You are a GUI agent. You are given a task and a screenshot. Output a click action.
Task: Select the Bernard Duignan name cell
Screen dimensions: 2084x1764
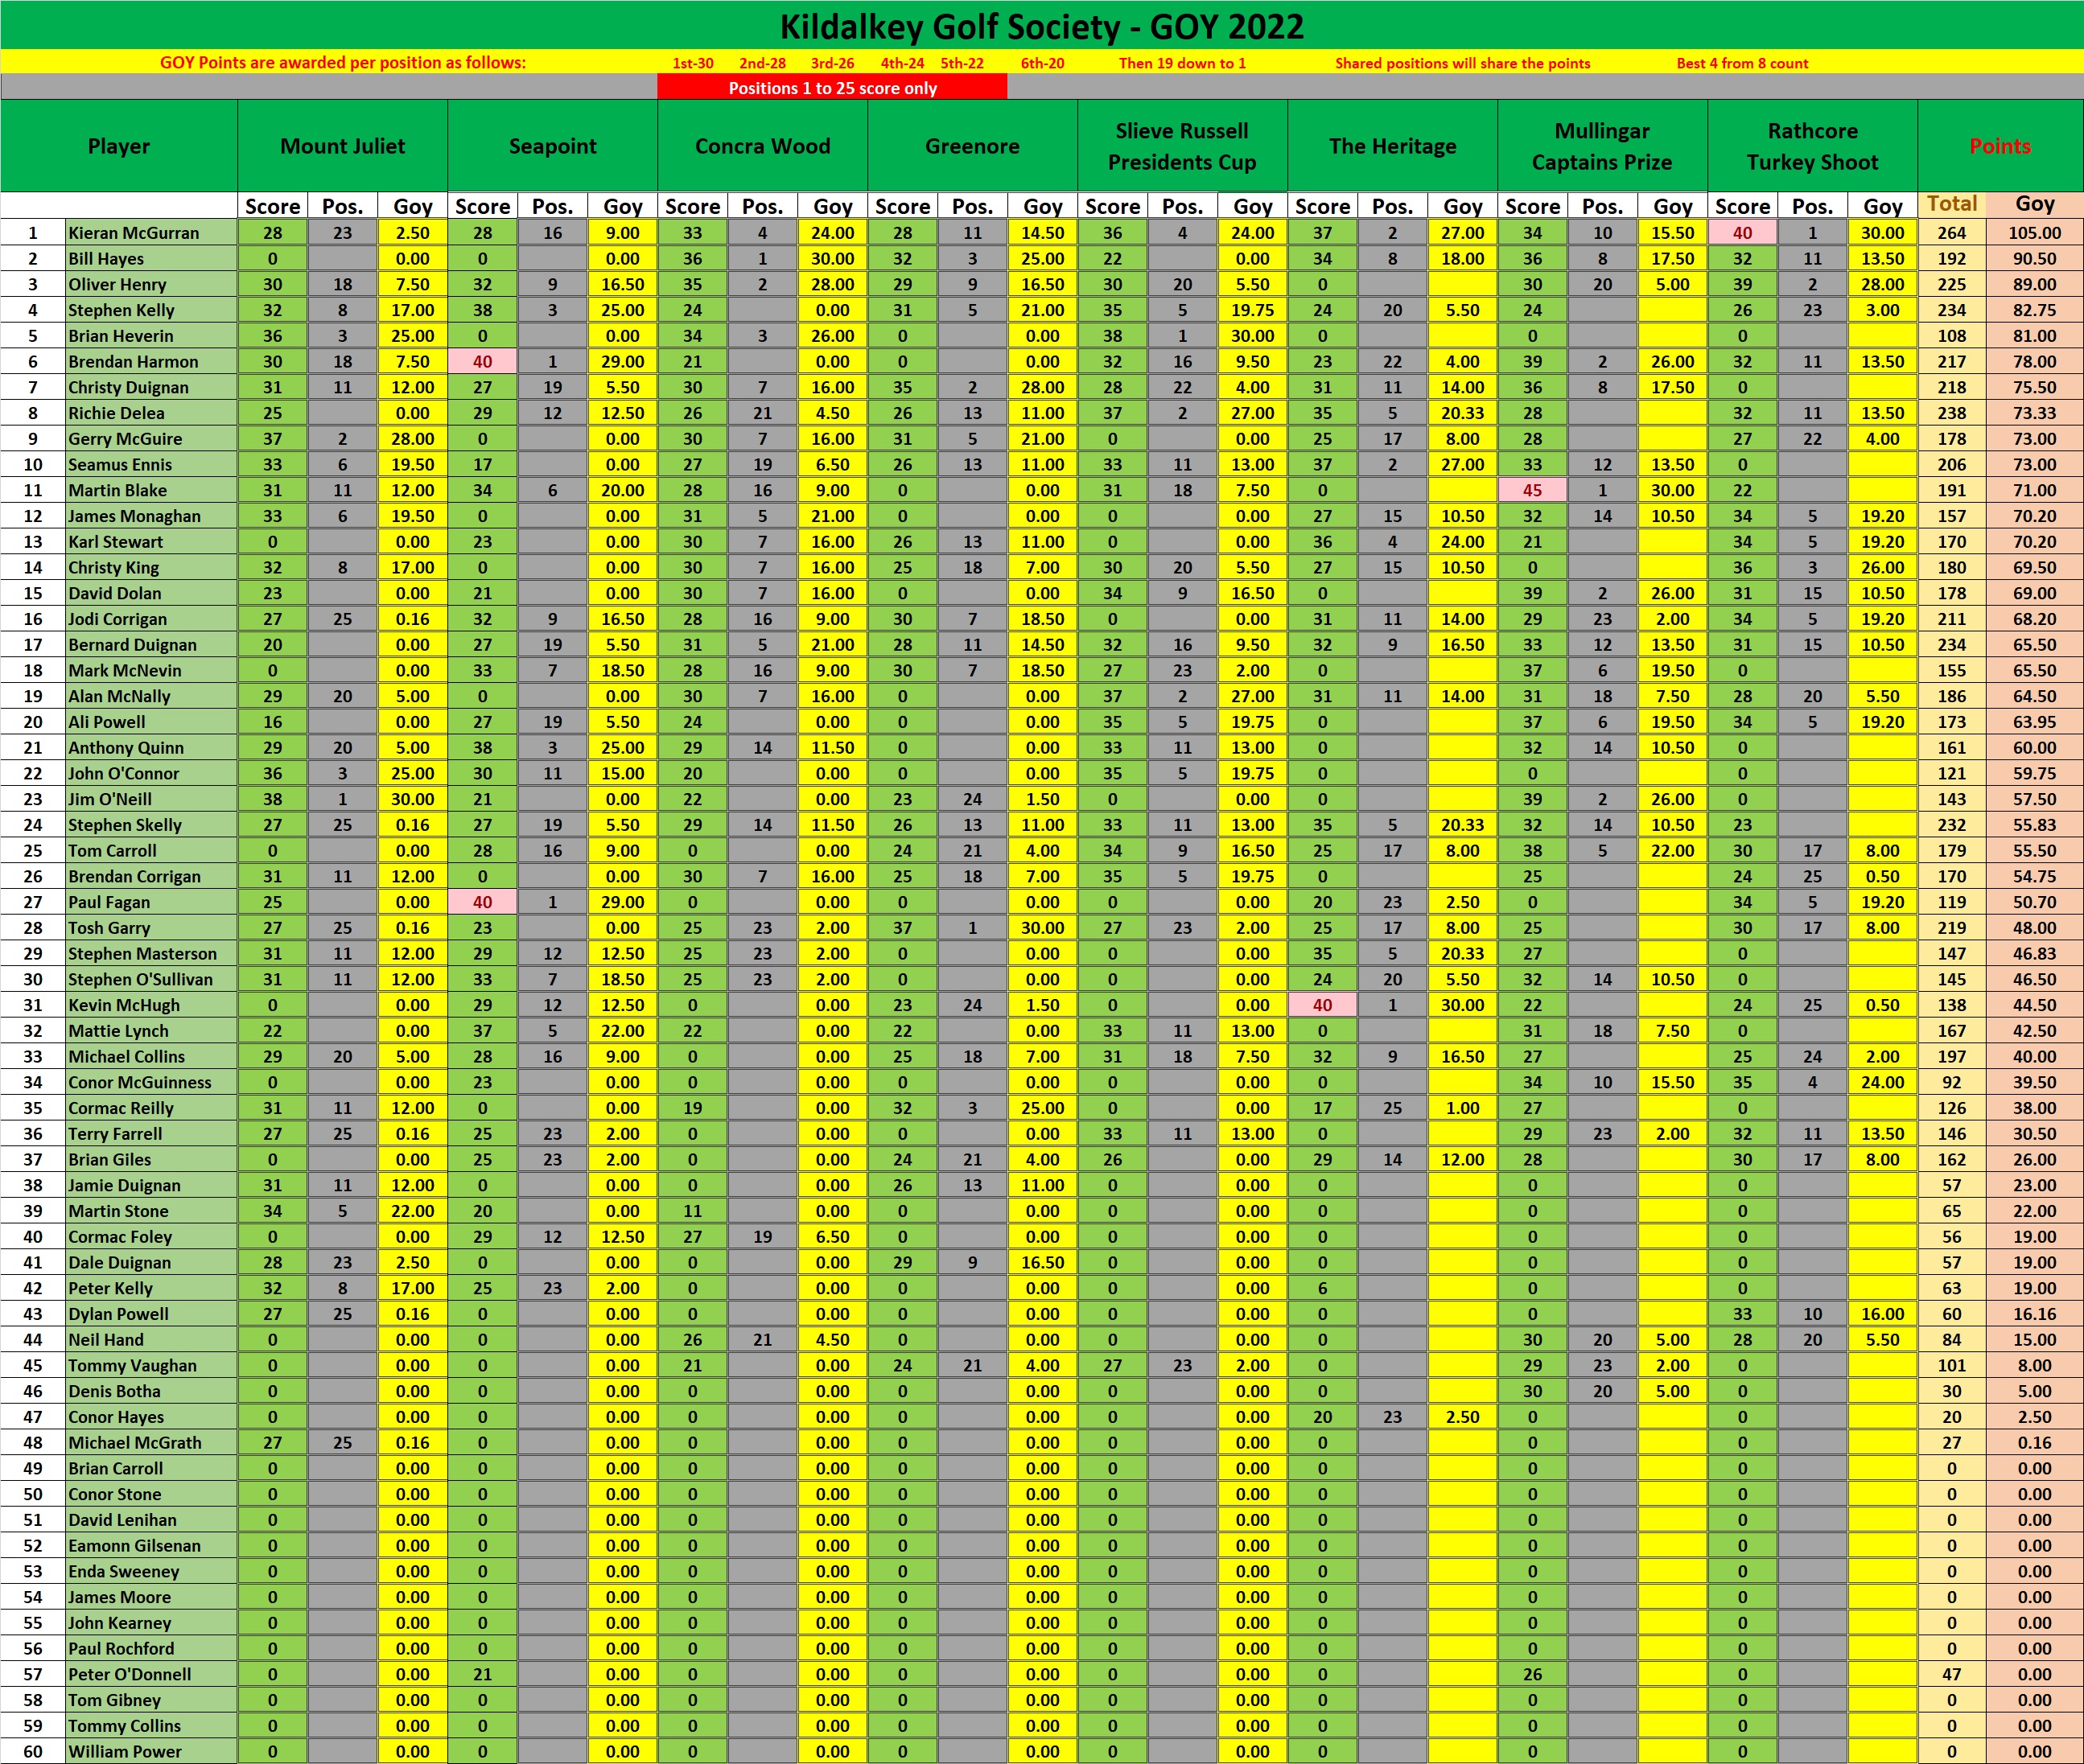[151, 645]
